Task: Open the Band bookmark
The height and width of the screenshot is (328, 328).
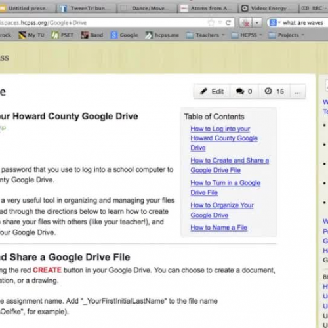Action: click(92, 35)
